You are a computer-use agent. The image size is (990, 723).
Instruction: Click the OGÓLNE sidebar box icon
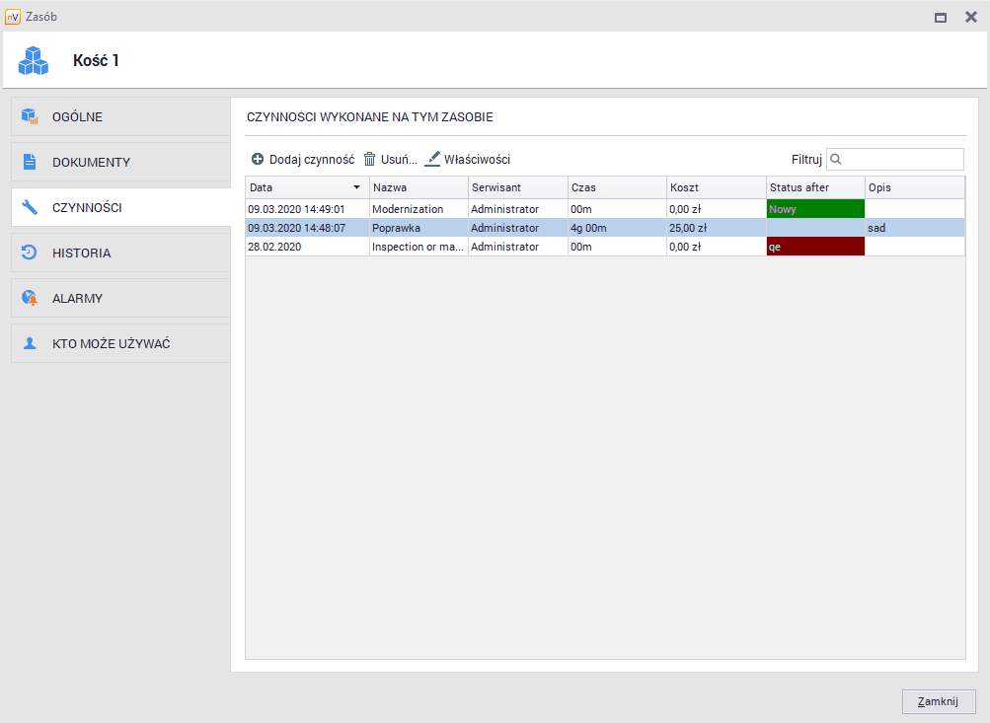pos(30,117)
